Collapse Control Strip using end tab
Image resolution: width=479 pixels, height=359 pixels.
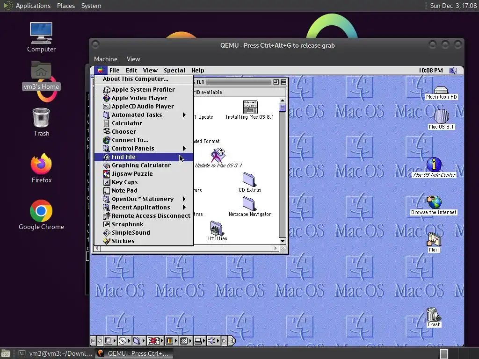tap(232, 341)
